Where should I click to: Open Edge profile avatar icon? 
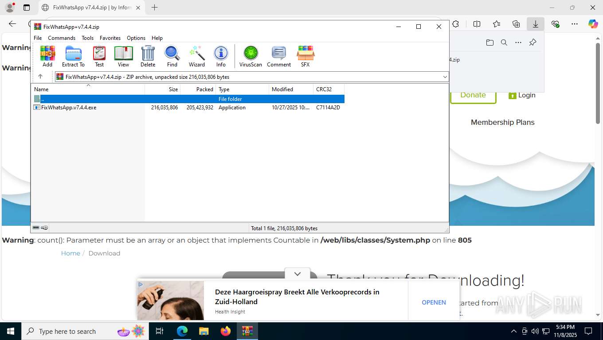click(x=9, y=8)
